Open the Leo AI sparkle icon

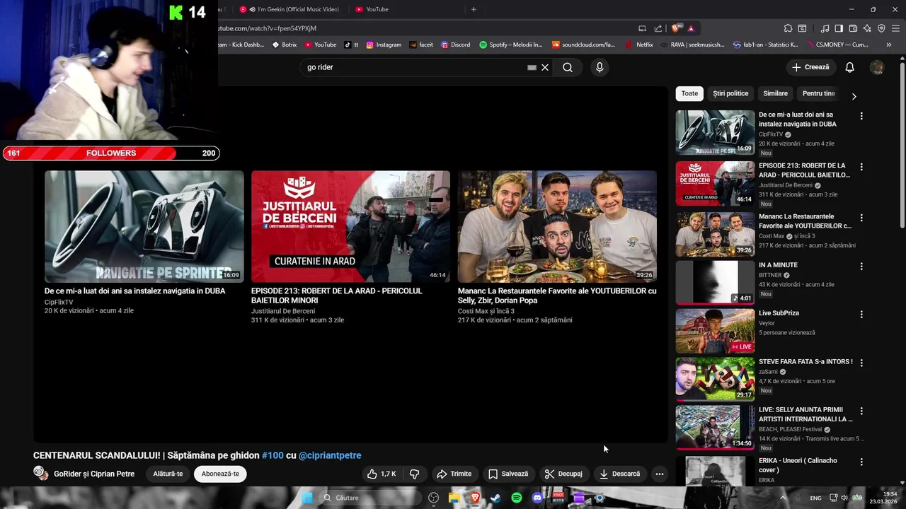click(x=867, y=28)
